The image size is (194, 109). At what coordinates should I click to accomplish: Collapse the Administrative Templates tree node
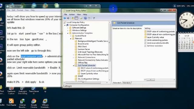[x=68, y=33]
